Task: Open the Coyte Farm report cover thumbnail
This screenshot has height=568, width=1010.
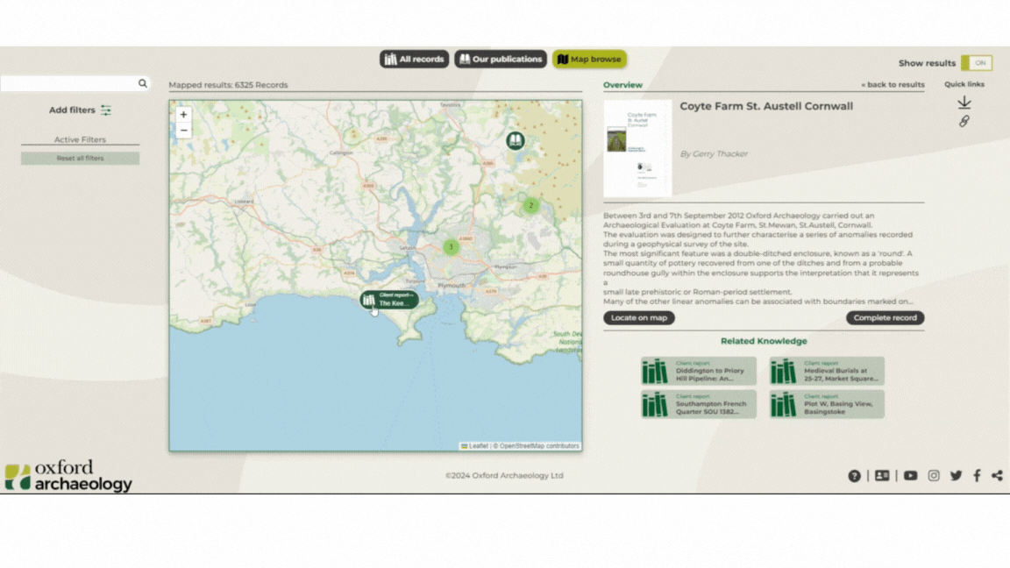Action: pyautogui.click(x=637, y=149)
